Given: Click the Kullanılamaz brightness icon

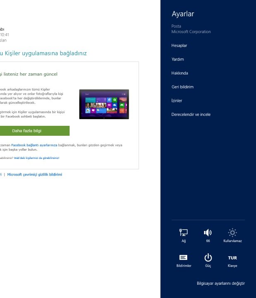Looking at the screenshot, I should [x=232, y=236].
